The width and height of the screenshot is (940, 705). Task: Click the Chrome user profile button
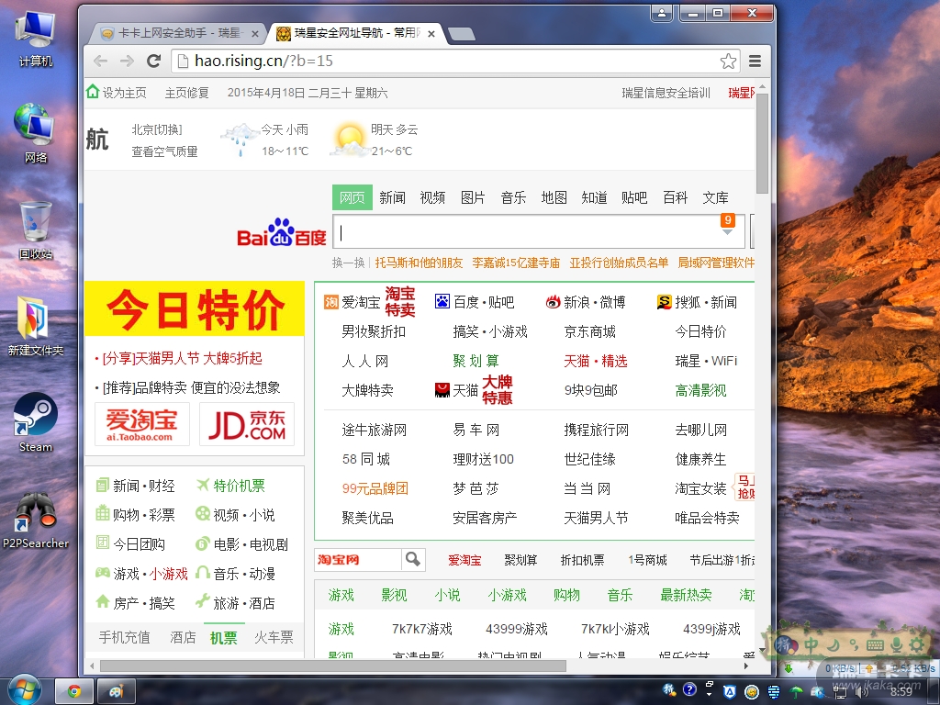click(x=662, y=12)
